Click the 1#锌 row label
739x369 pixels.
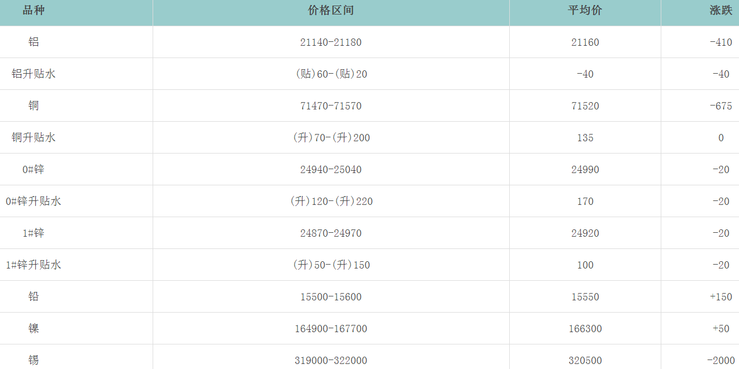coord(34,233)
